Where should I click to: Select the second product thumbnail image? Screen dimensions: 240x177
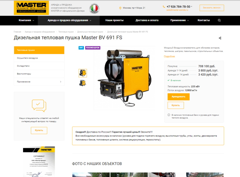pyautogui.click(x=83, y=83)
